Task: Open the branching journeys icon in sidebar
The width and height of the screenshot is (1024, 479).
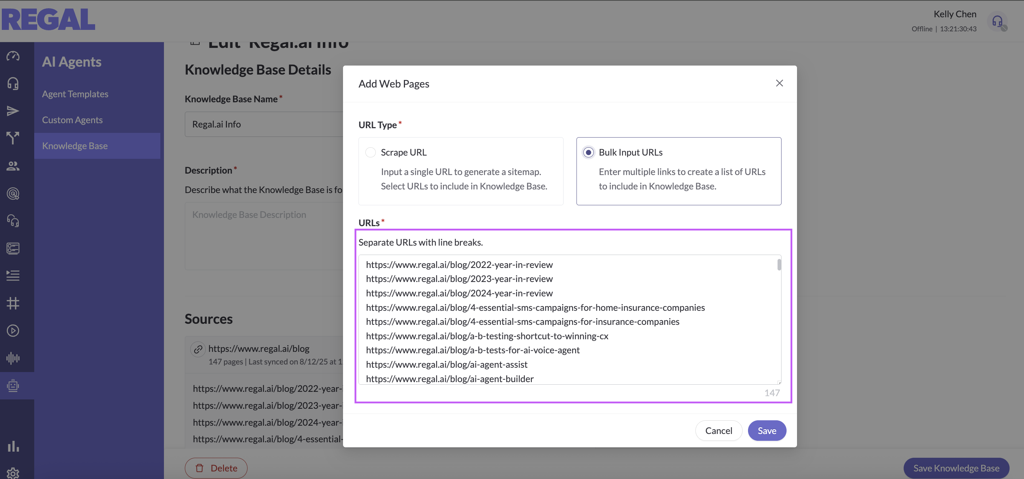Action: point(13,138)
